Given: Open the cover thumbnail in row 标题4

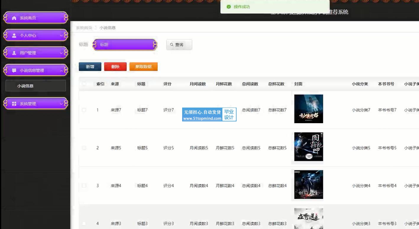Looking at the screenshot, I should pos(309,184).
